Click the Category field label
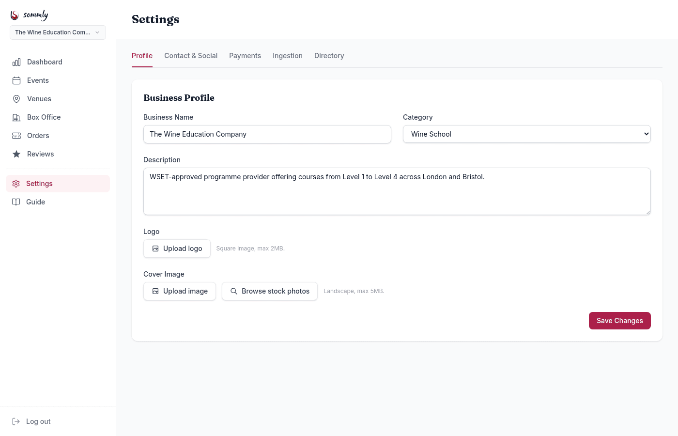Screen dimensions: 678x436 click(417, 117)
